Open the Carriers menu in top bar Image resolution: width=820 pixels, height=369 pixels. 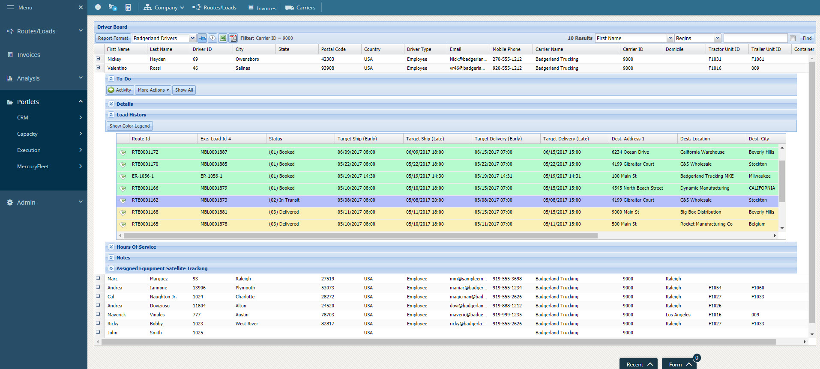[x=301, y=8]
